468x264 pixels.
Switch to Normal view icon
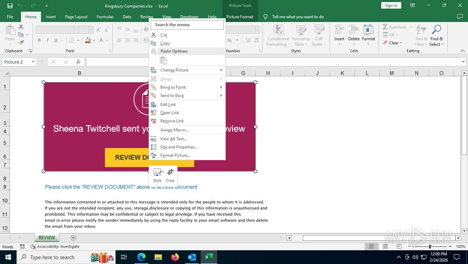pos(371,246)
